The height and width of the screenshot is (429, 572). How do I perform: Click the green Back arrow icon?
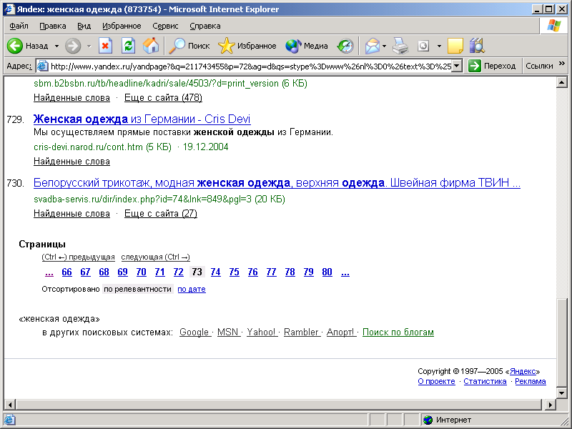15,46
